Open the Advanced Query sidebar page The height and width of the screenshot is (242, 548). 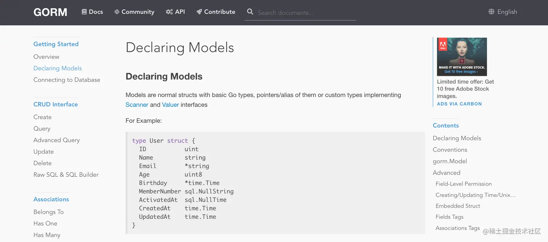[x=57, y=140]
